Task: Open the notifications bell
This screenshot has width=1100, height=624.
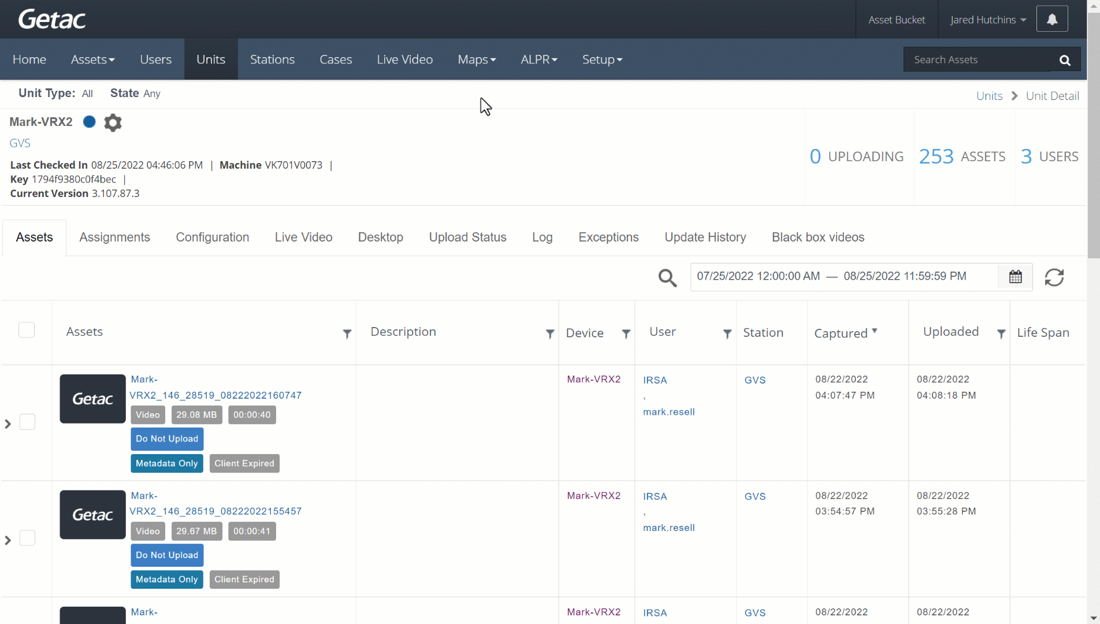Action: point(1052,20)
